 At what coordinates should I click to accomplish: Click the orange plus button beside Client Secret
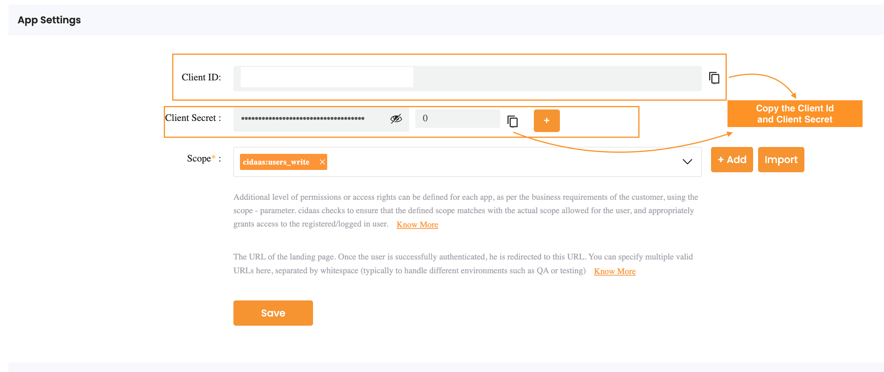point(546,121)
